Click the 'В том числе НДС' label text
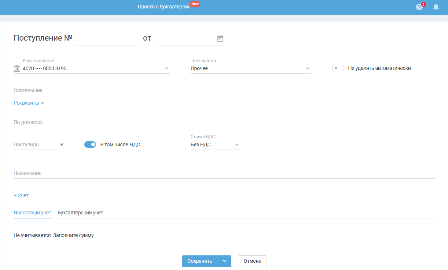Screen dimensions: 448x270 click(120, 145)
